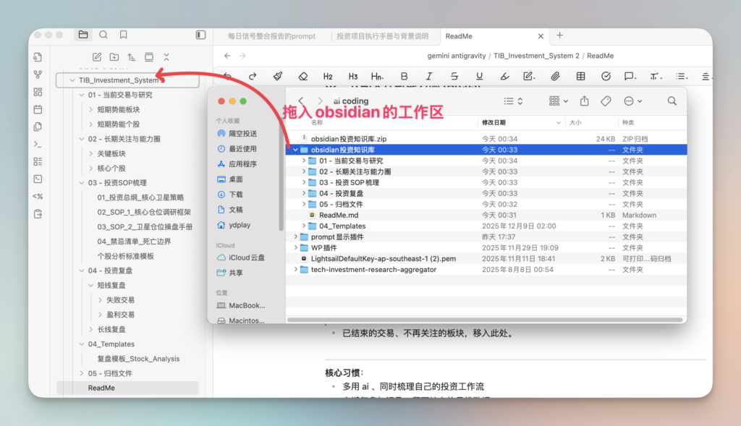Expand the 05 - 归档文件 folder in Finder
The width and height of the screenshot is (741, 426).
coord(304,204)
